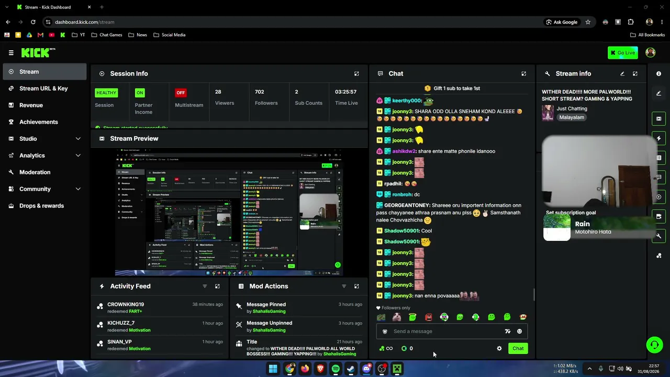
Task: Expand the Analytics submenu chevron
Action: coord(78,156)
